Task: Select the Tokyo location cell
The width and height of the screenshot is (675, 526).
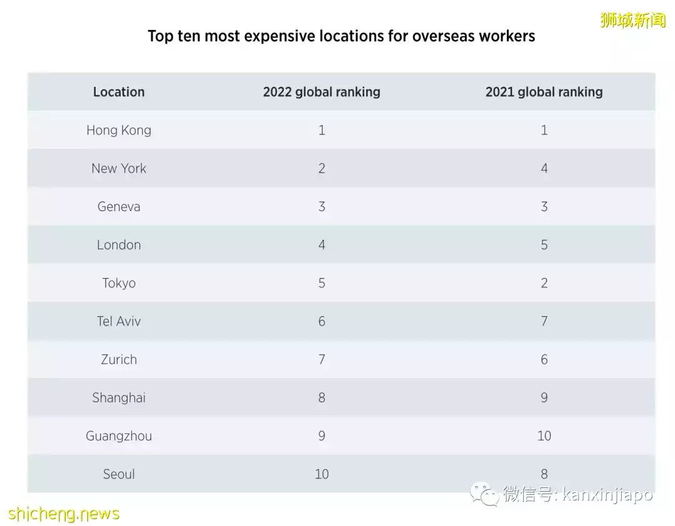Action: [119, 283]
